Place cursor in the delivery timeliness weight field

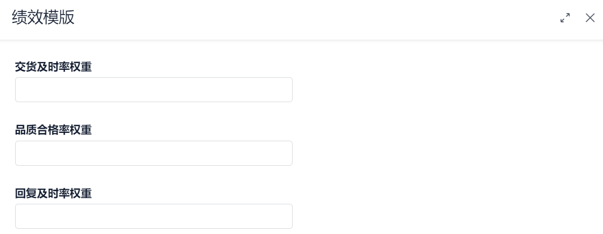(x=154, y=90)
